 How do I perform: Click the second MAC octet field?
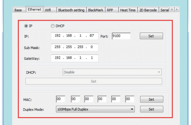(x=76, y=99)
